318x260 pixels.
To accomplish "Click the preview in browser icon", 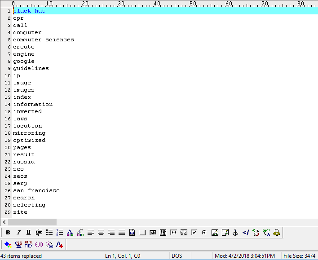I will [x=277, y=233].
